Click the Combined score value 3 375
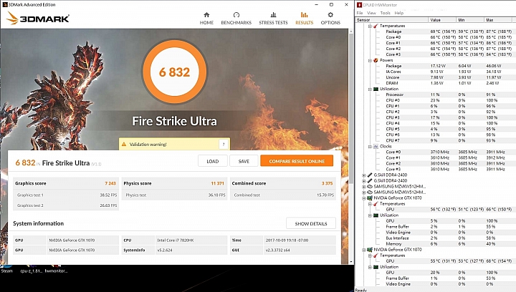Viewport: 516px width, 292px height. pos(327,183)
